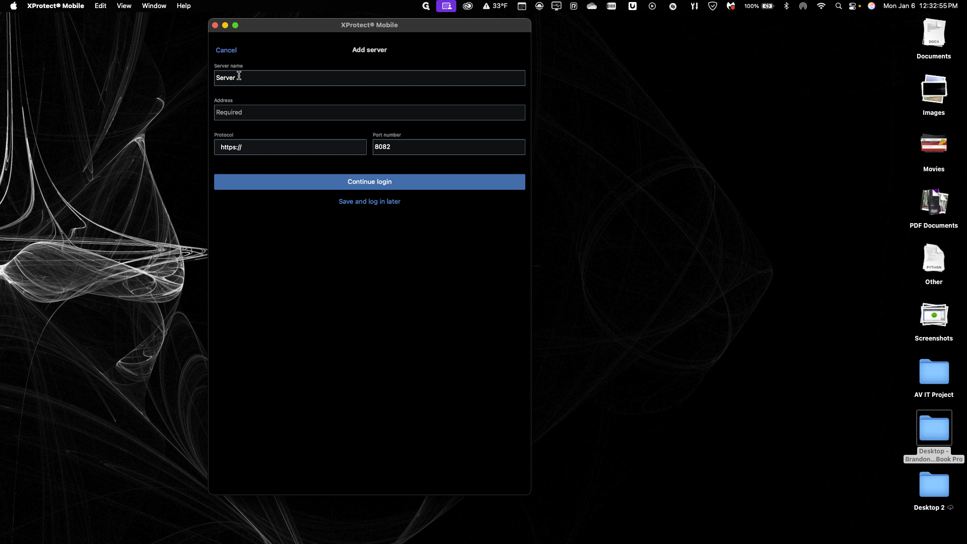Open the Help menu
The width and height of the screenshot is (967, 544).
183,6
